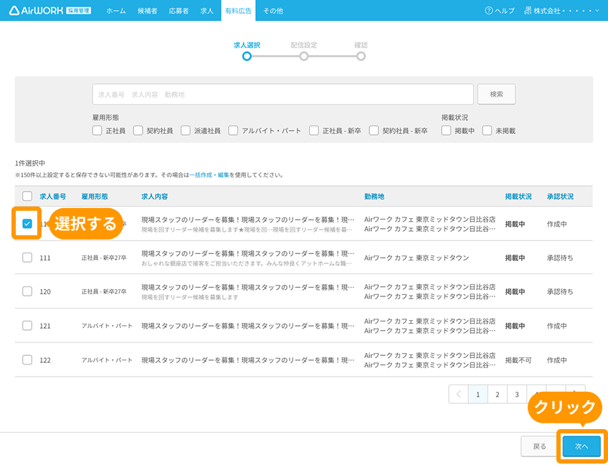Click the 確認 step circle
The height and width of the screenshot is (465, 608).
[361, 57]
